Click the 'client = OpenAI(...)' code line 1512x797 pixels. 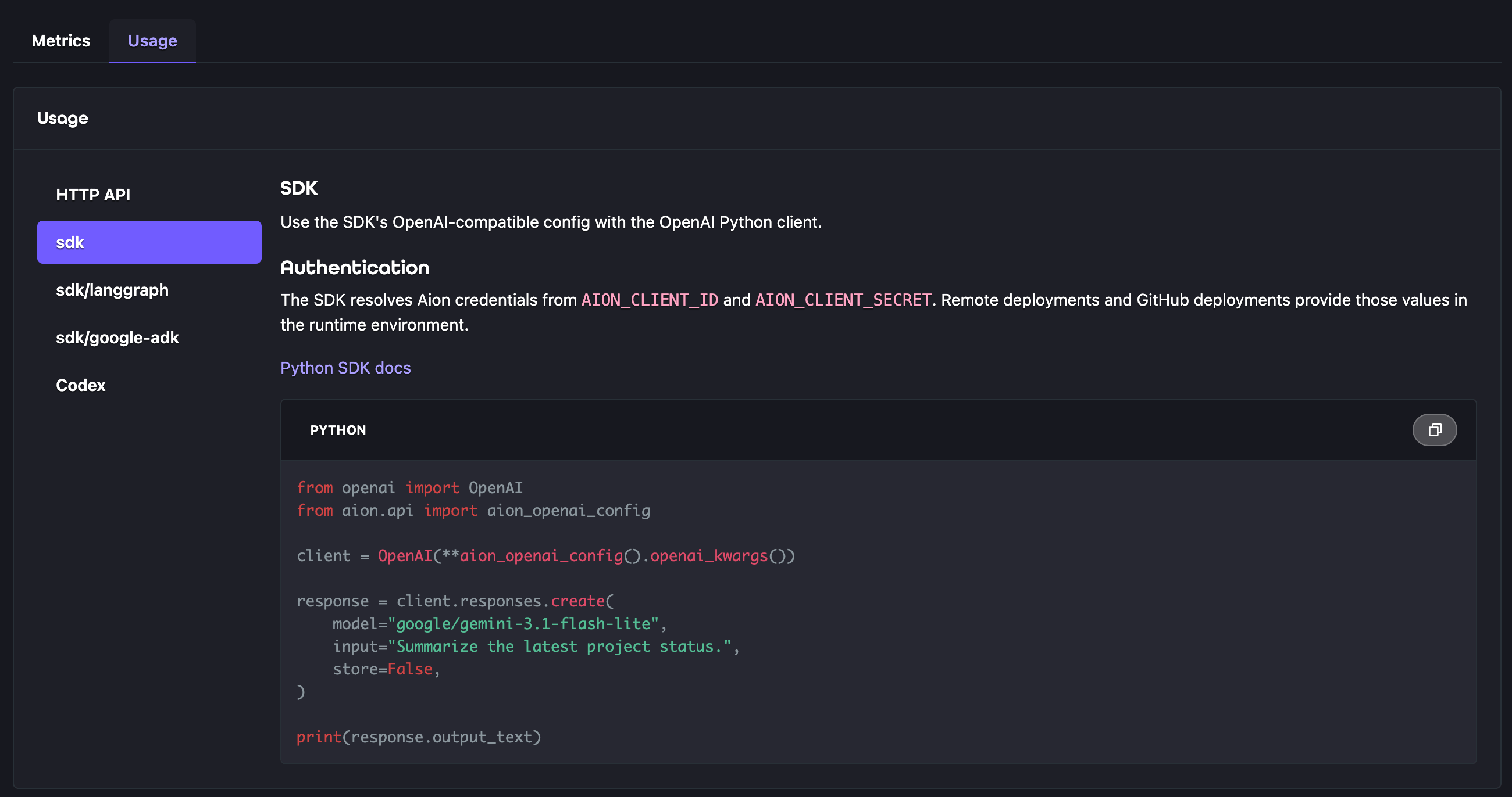coord(546,556)
